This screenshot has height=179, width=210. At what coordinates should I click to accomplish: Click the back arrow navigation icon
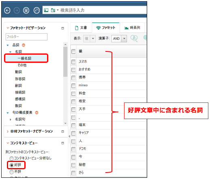[x=7, y=10]
